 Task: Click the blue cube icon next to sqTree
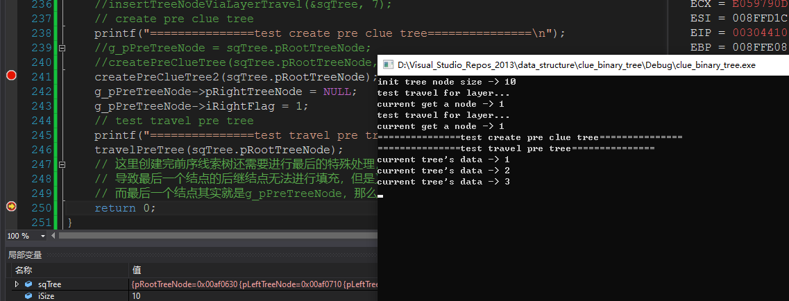click(x=28, y=284)
